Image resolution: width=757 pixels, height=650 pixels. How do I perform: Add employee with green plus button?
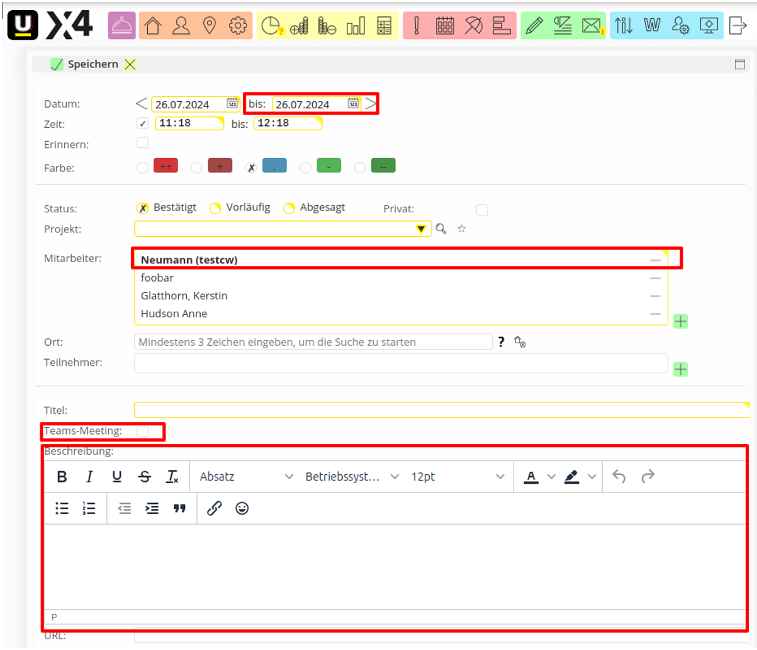click(x=680, y=321)
